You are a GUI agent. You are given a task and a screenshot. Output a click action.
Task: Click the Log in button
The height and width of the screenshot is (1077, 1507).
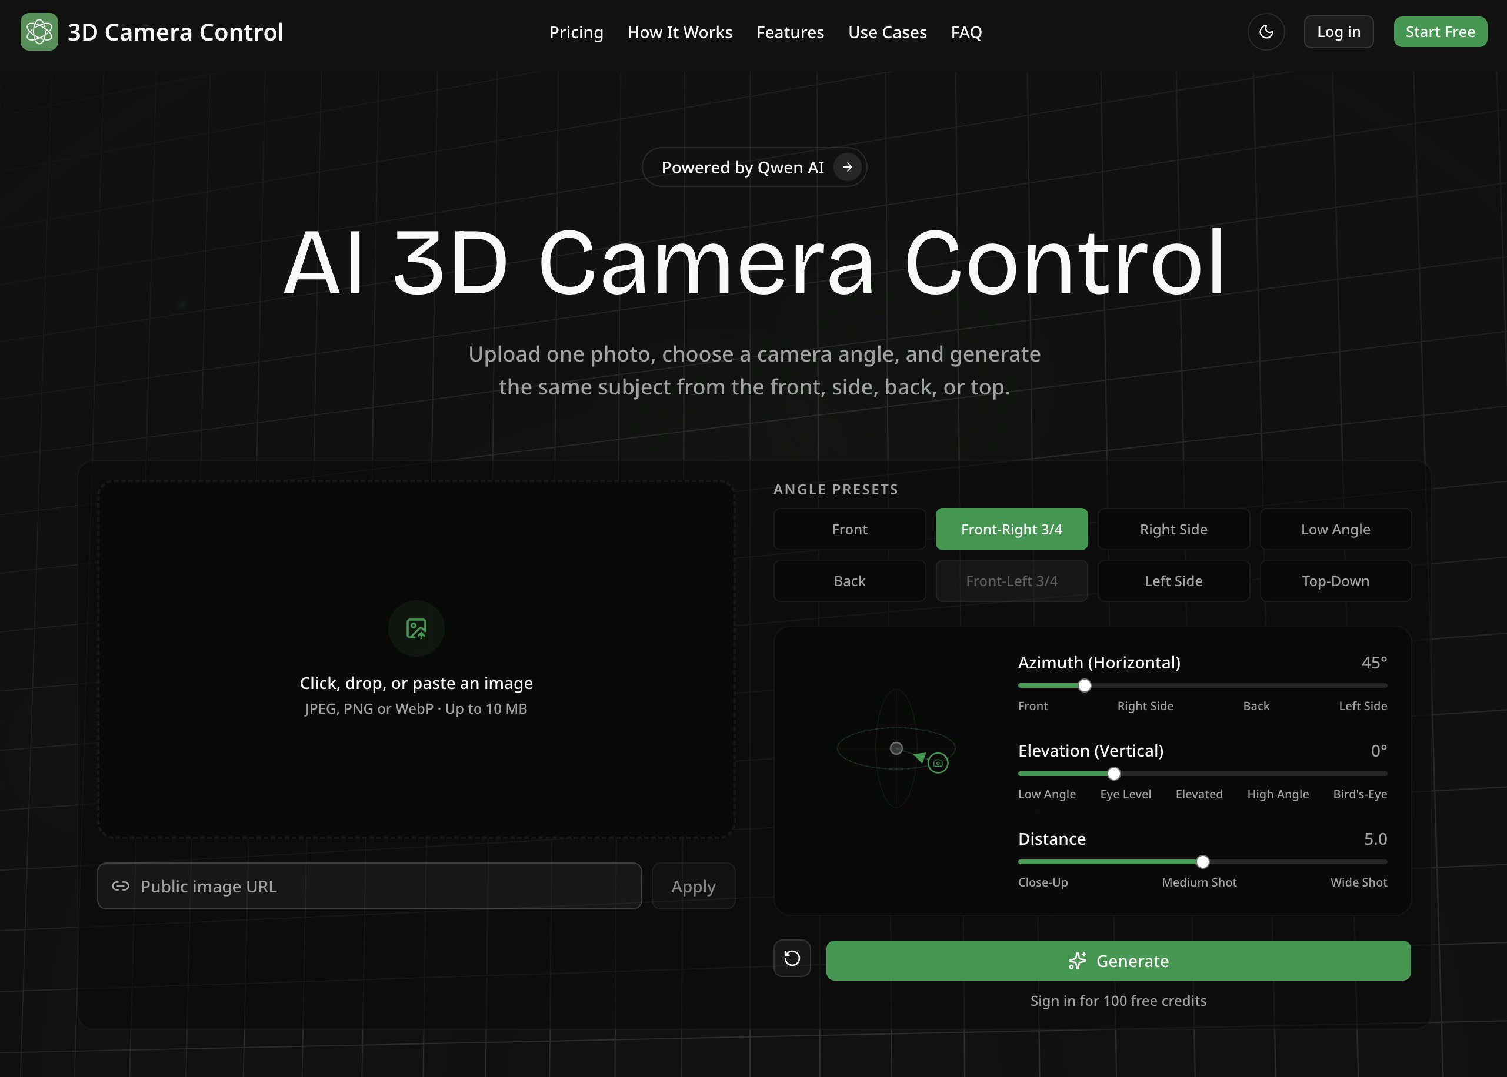(1338, 32)
